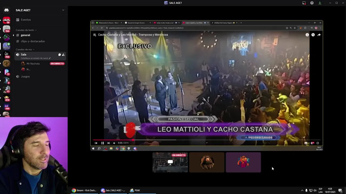Show hidden system tray icons
This screenshot has height=194, width=346.
(x=302, y=190)
